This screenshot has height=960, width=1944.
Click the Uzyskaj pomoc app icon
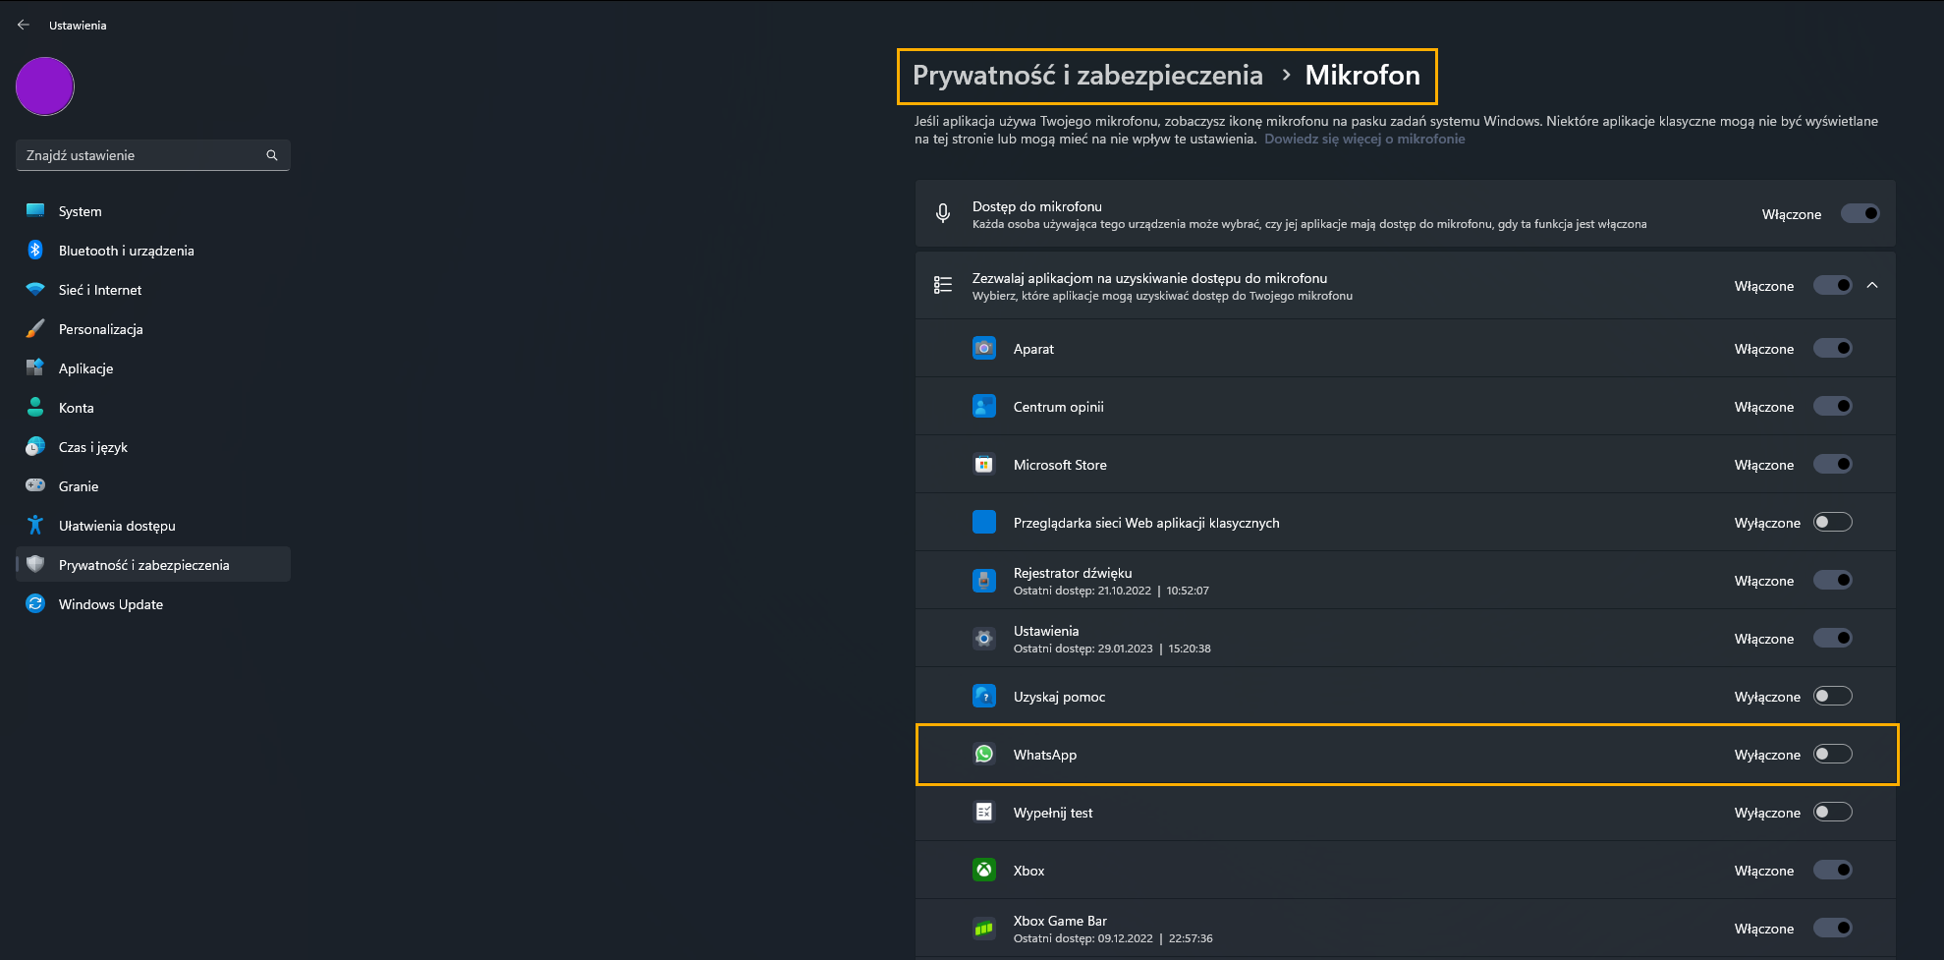(x=984, y=696)
